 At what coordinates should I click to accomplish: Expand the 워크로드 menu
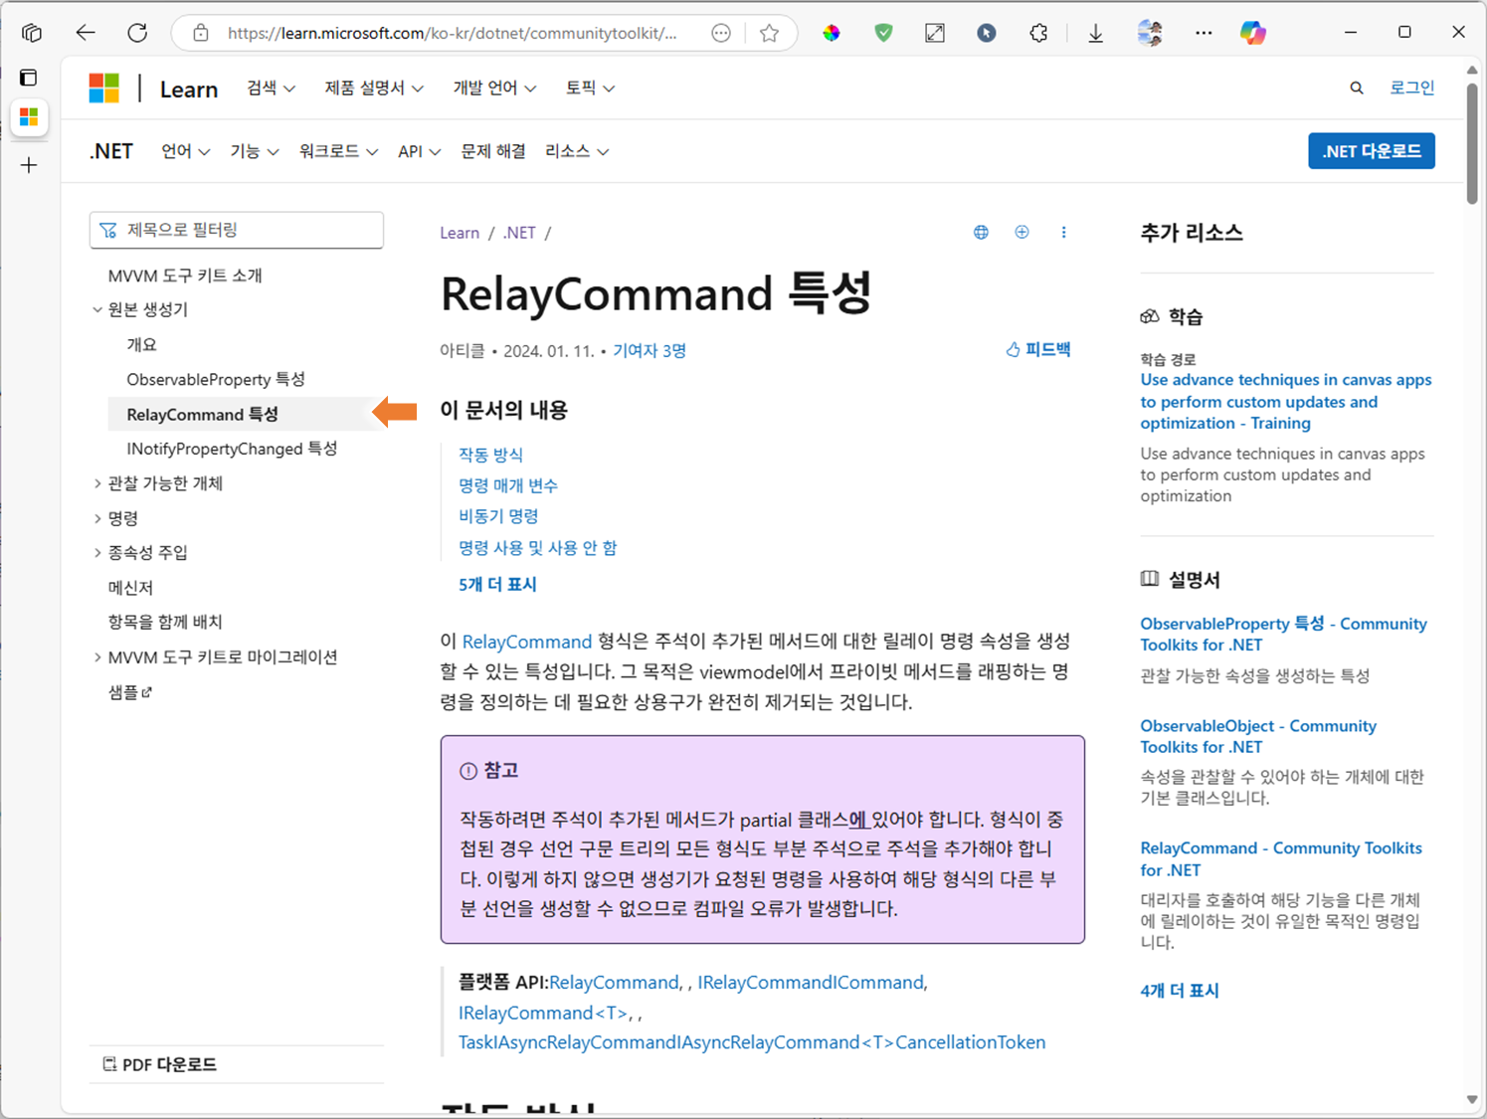339,151
